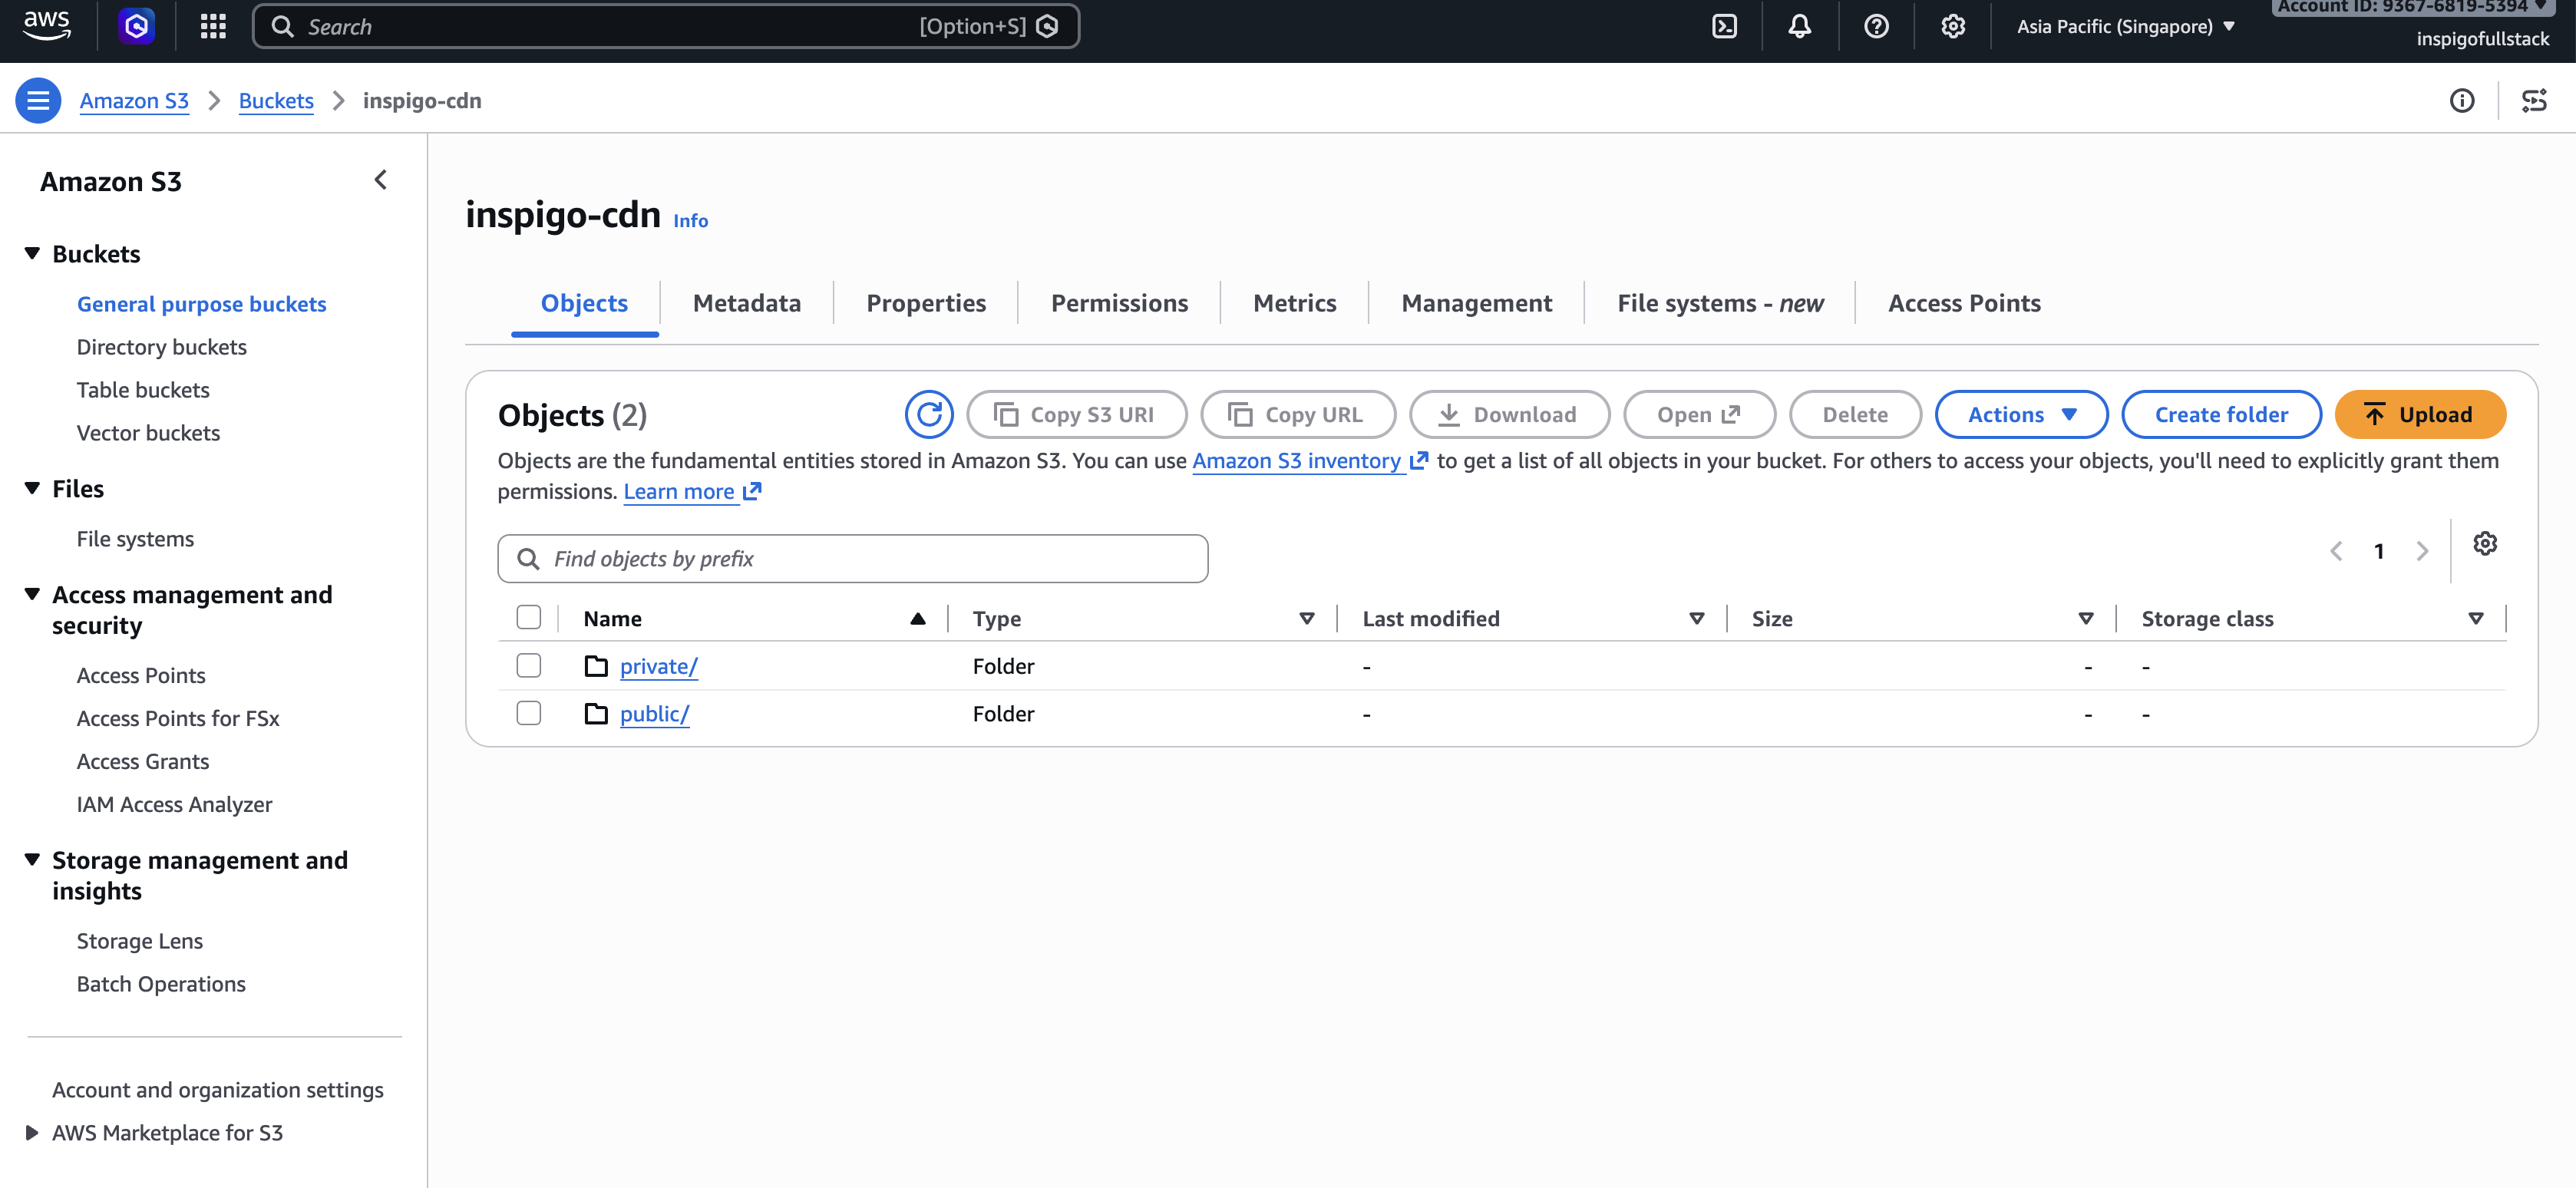Click the Open button
The width and height of the screenshot is (2576, 1188).
(x=1699, y=414)
